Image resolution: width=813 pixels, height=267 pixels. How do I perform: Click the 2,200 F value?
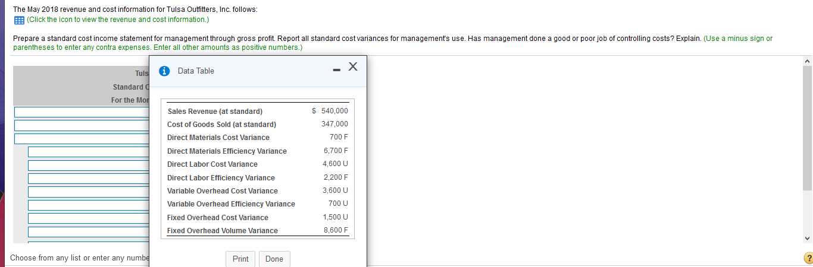point(336,177)
